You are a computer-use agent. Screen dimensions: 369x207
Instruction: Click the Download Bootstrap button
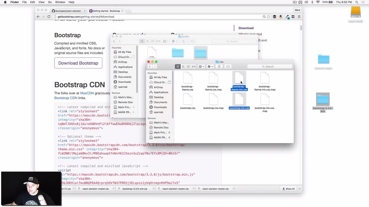pyautogui.click(x=78, y=63)
